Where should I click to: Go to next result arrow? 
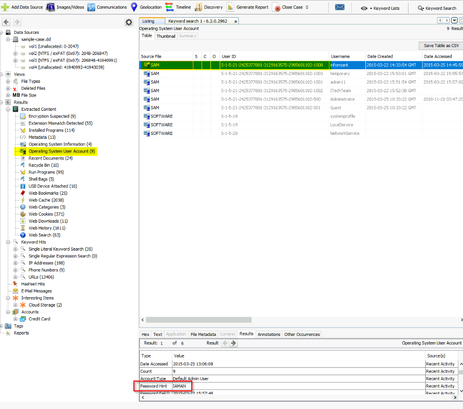point(233,343)
